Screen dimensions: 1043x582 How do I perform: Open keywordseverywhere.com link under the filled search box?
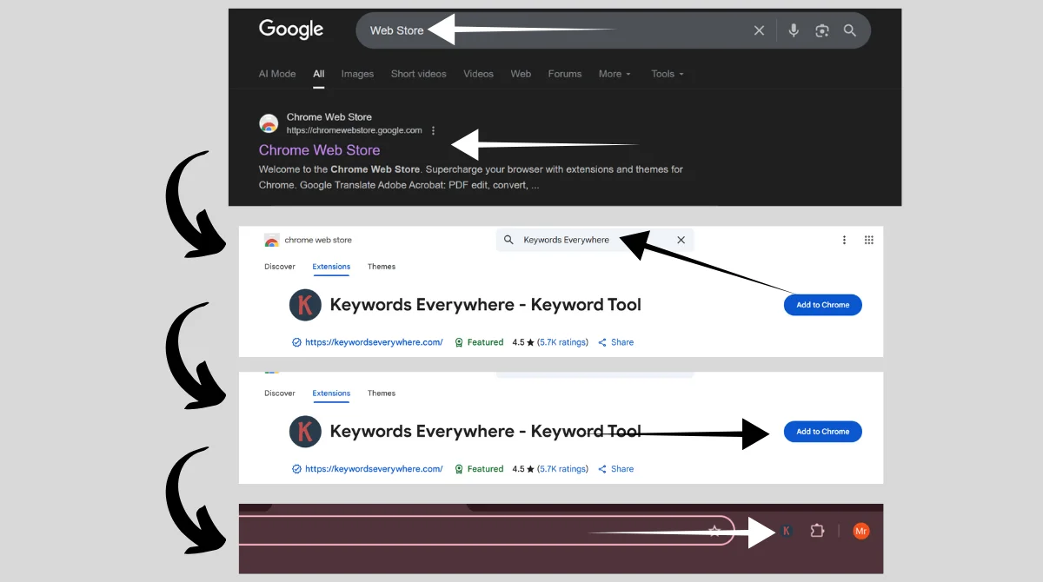click(x=374, y=342)
